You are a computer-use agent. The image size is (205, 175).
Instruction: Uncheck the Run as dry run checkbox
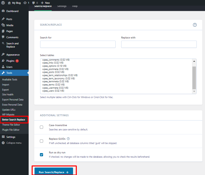click(41, 155)
